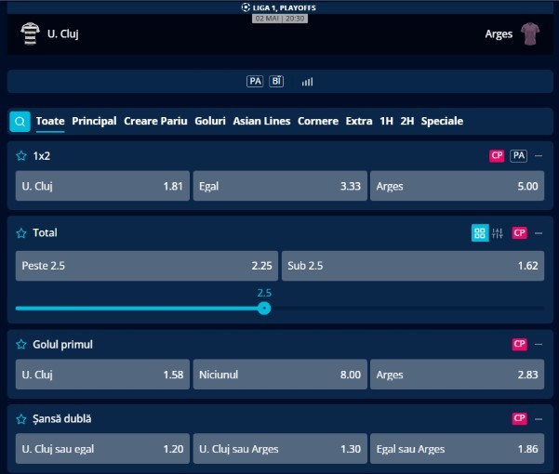Switch Total market to grid view
559x474 pixels.
480,233
